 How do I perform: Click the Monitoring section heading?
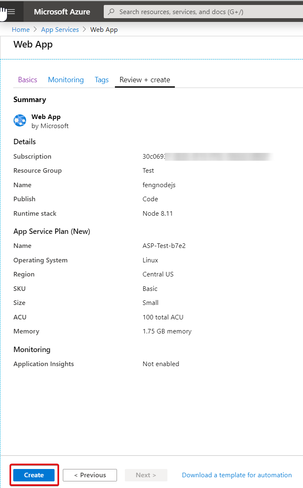[x=32, y=350]
